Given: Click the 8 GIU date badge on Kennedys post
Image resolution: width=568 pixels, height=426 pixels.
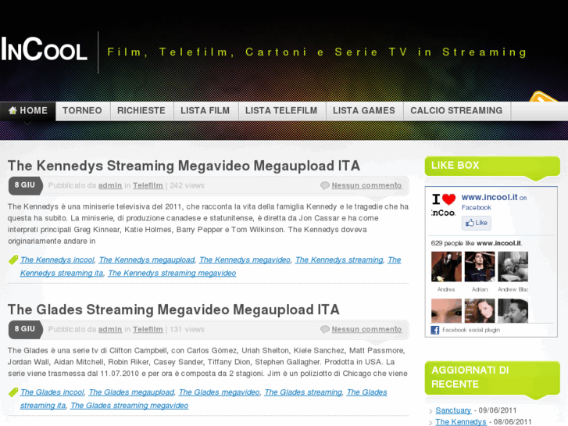Looking at the screenshot, I should [25, 185].
